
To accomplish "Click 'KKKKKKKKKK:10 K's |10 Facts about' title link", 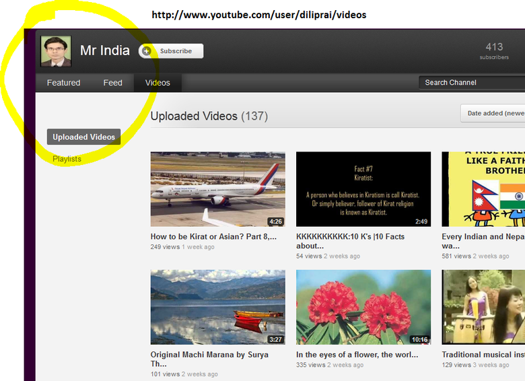I will coord(360,241).
